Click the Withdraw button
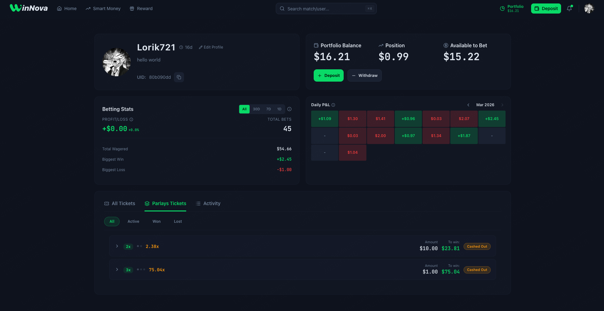 pos(364,76)
